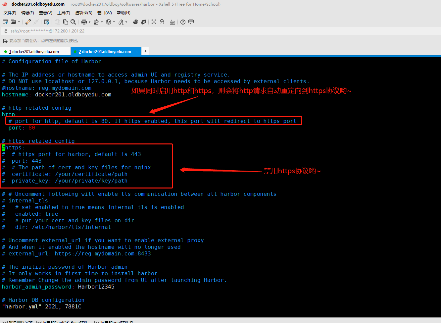The width and height of the screenshot is (441, 323).
Task: Close the second docker201.oldboyedu.com tab
Action: coord(137,52)
